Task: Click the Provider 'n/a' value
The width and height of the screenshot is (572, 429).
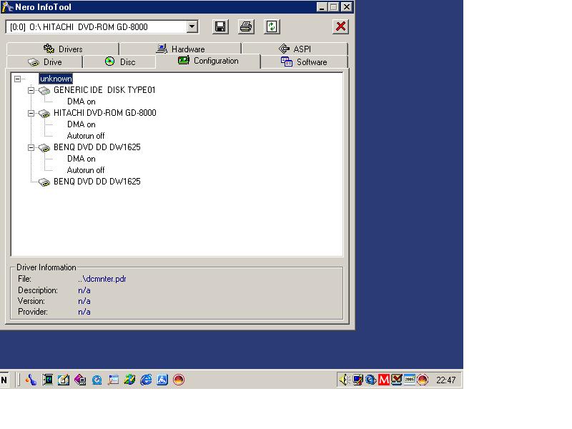Action: (x=84, y=312)
